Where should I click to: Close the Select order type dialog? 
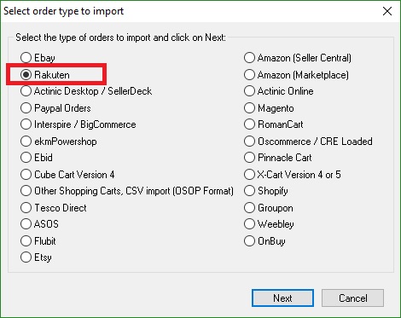387,11
